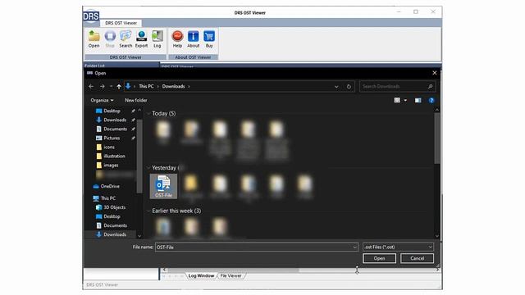525x295 pixels.
Task: Open the Log tool in ribbon
Action: (x=157, y=39)
